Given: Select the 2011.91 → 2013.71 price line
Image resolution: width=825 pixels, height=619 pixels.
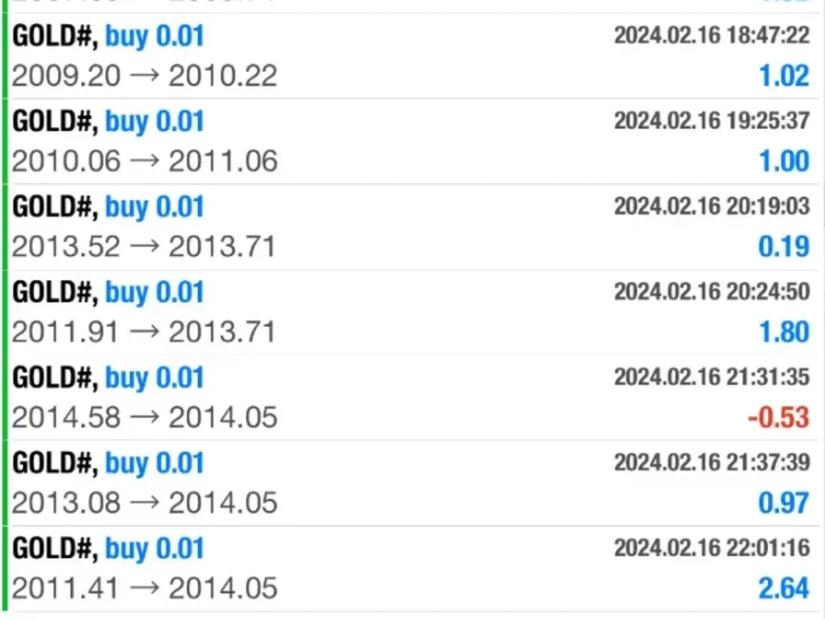Looking at the screenshot, I should coord(143,332).
